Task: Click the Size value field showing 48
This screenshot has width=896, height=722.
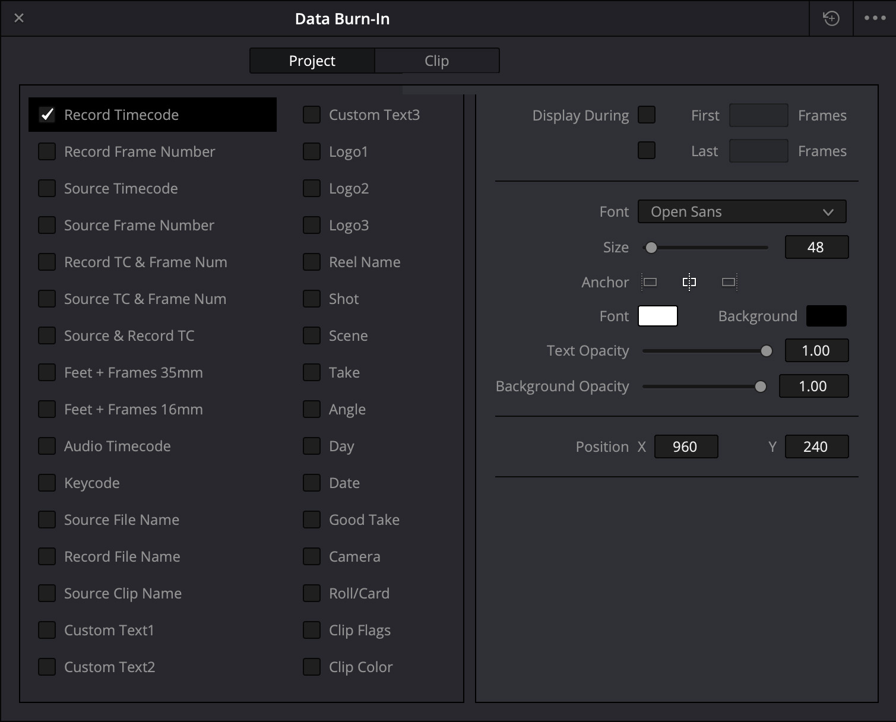Action: coord(816,247)
